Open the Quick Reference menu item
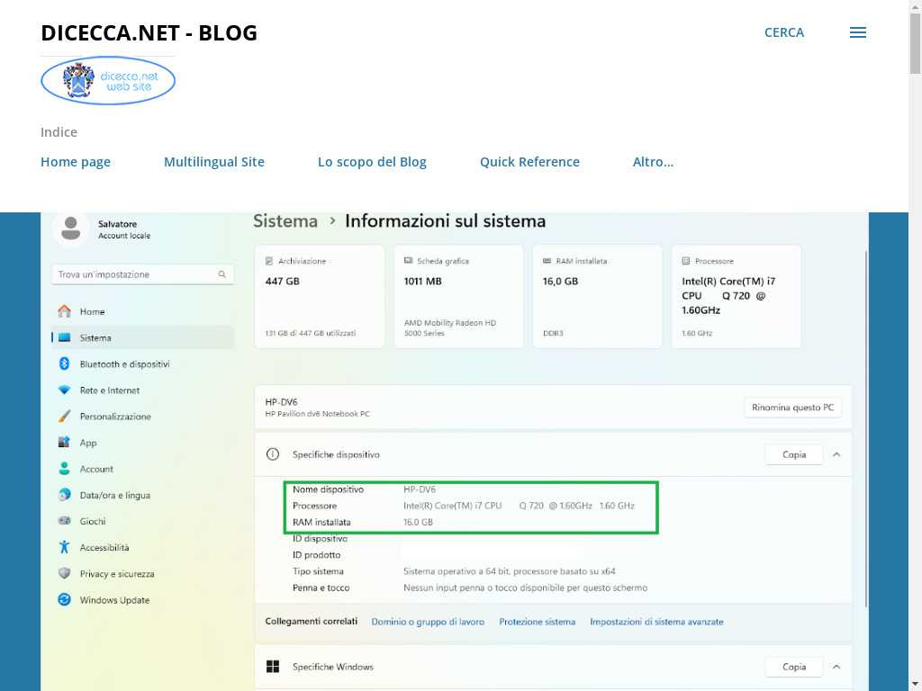 coord(529,162)
